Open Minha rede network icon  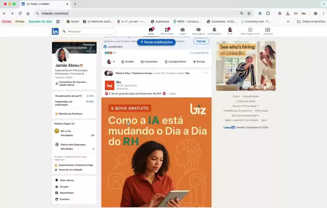[167, 31]
